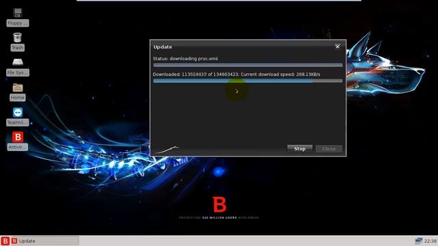The width and height of the screenshot is (438, 246).
Task: Click the clock in the taskbar
Action: [x=430, y=241]
